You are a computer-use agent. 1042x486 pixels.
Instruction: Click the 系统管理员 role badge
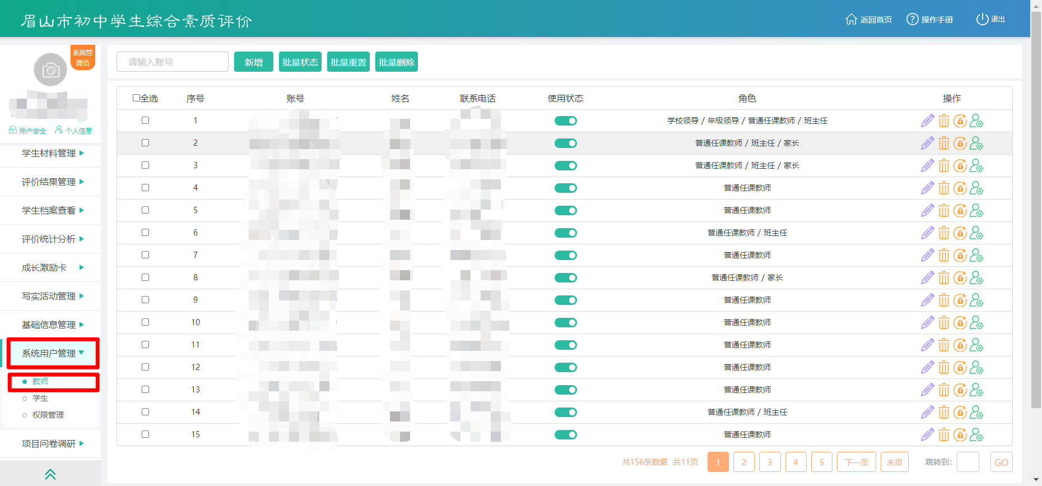(83, 58)
